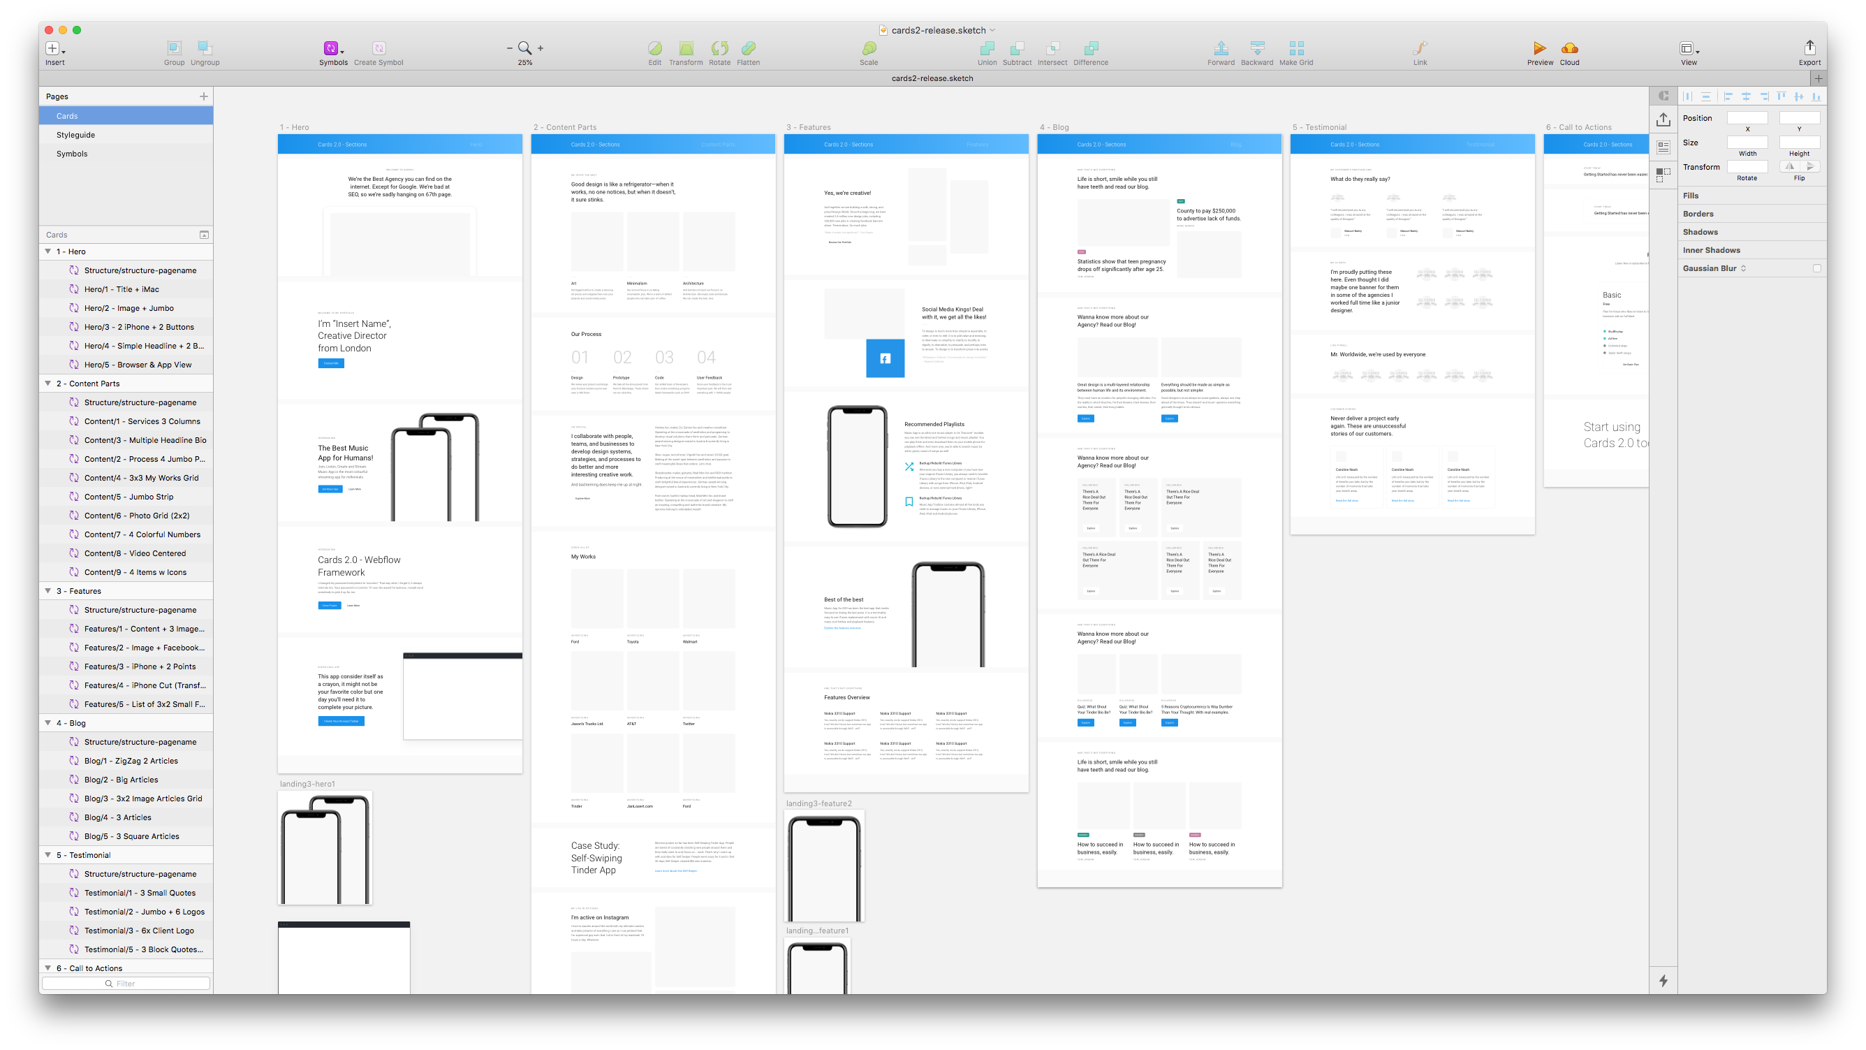Enable the Gaussian Blur checkbox
Screen dimensions: 1866x1050
pyautogui.click(x=1816, y=268)
